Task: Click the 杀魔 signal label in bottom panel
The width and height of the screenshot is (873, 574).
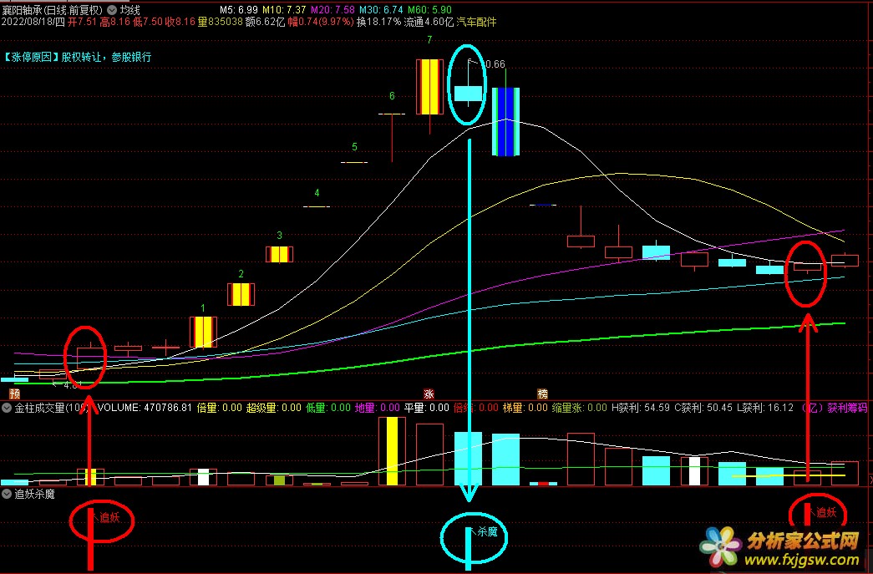Action: click(x=488, y=532)
